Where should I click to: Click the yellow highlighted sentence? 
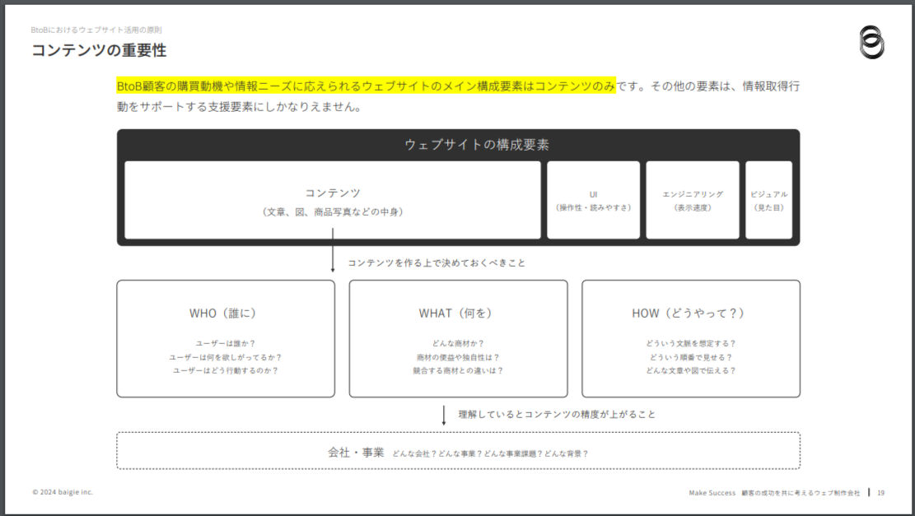point(366,86)
